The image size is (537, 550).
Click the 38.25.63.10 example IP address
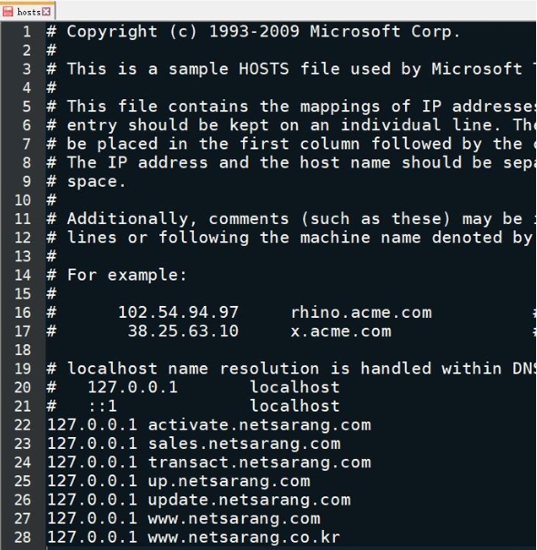183,331
